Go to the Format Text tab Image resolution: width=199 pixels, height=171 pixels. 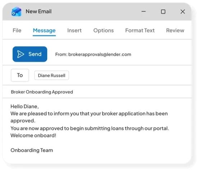click(140, 31)
